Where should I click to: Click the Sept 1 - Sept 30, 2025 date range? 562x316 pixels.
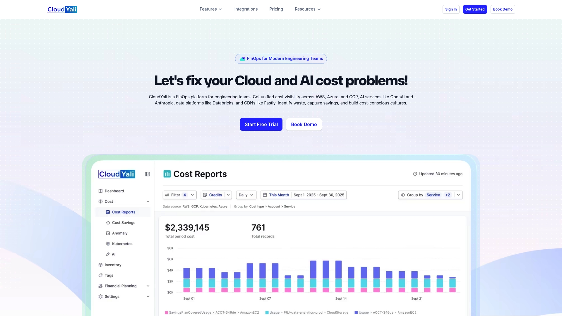(319, 195)
